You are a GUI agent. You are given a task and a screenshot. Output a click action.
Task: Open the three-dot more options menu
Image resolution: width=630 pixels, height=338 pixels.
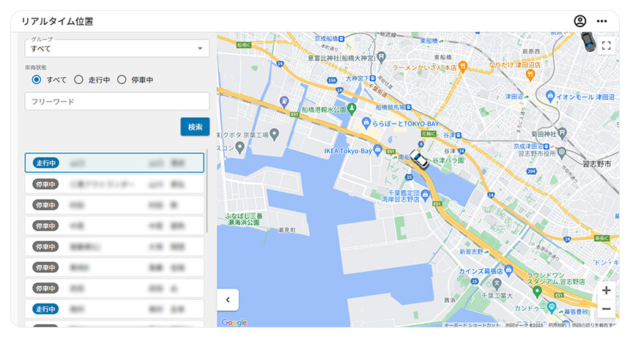(601, 21)
